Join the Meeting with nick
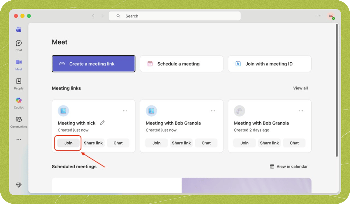Screen dimensions: 350x204 point(69,143)
